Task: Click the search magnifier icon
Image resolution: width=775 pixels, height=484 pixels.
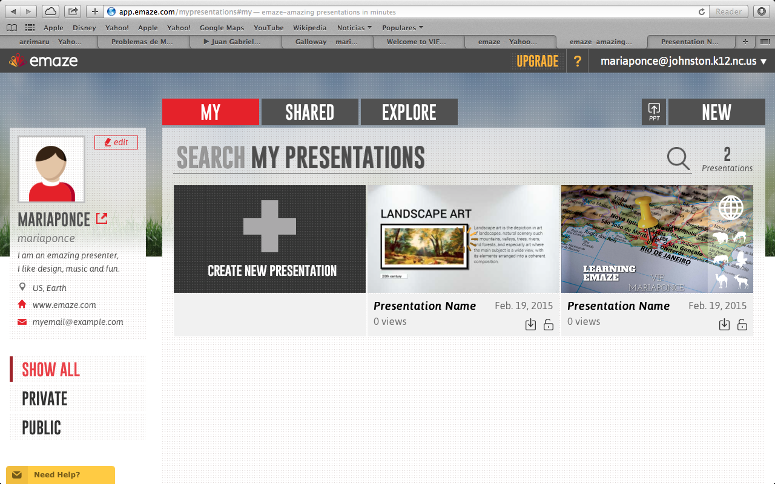Action: [x=678, y=158]
